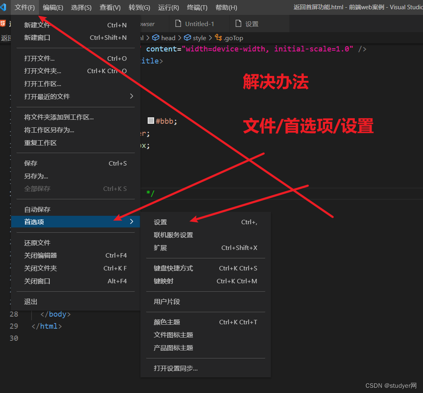Expand the 打开最近的文件 submenu arrow

coord(131,96)
